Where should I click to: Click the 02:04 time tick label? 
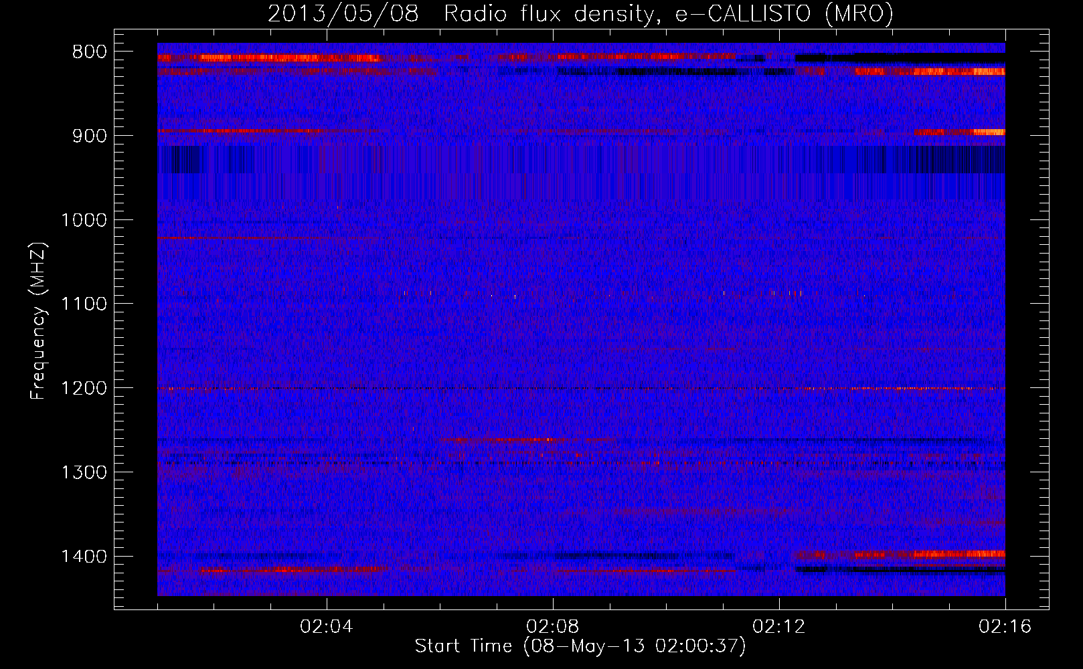tap(327, 627)
